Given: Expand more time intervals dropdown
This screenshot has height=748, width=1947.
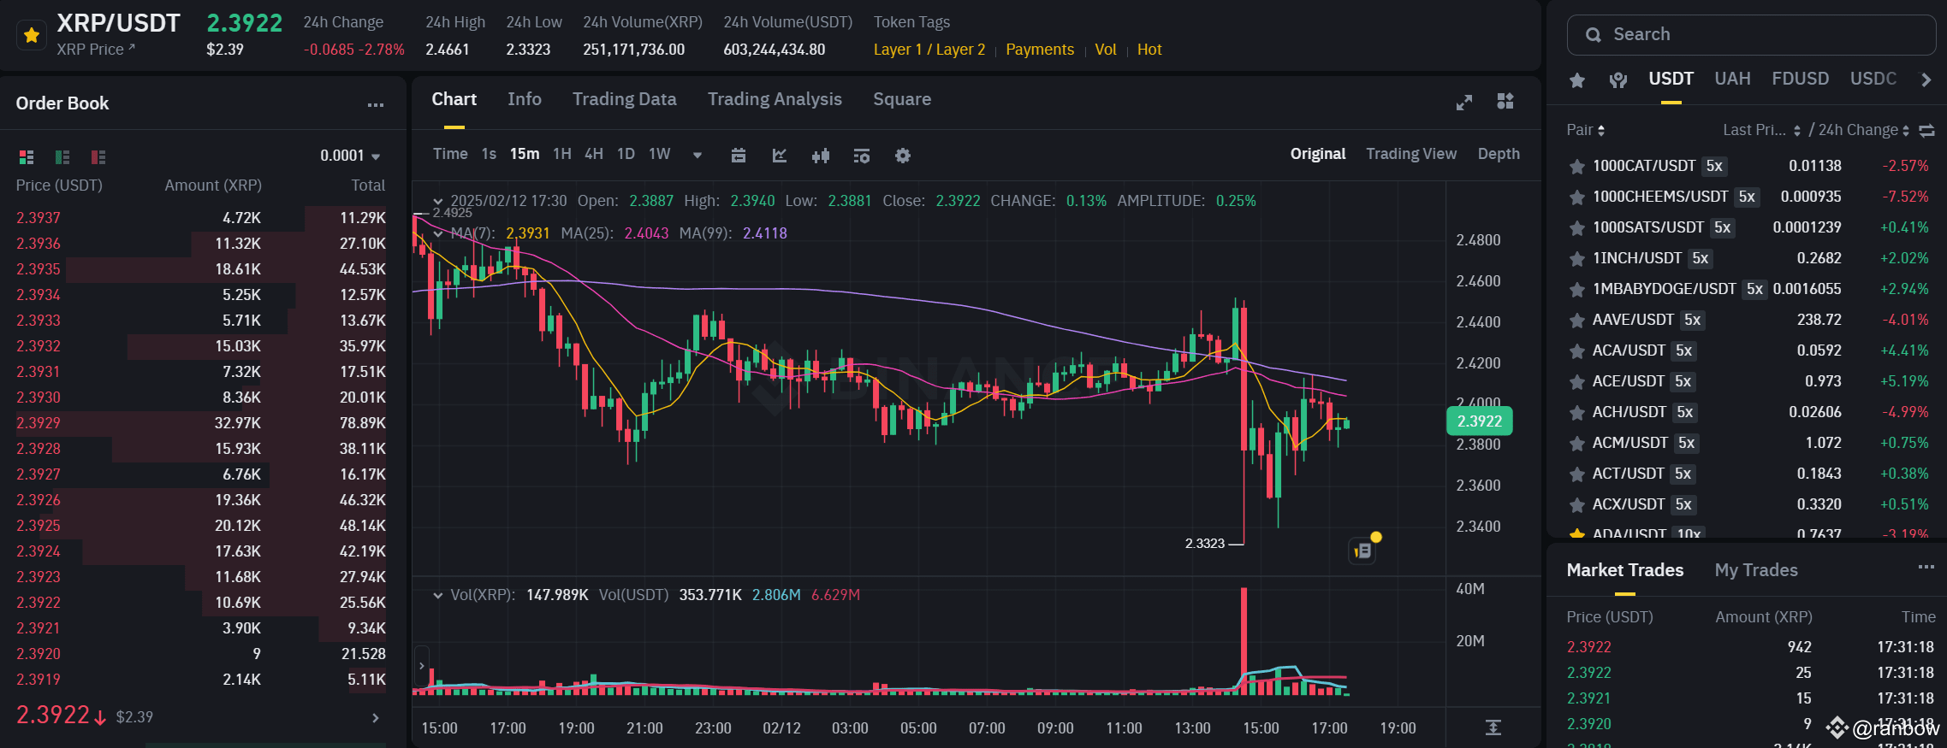Looking at the screenshot, I should click(697, 156).
